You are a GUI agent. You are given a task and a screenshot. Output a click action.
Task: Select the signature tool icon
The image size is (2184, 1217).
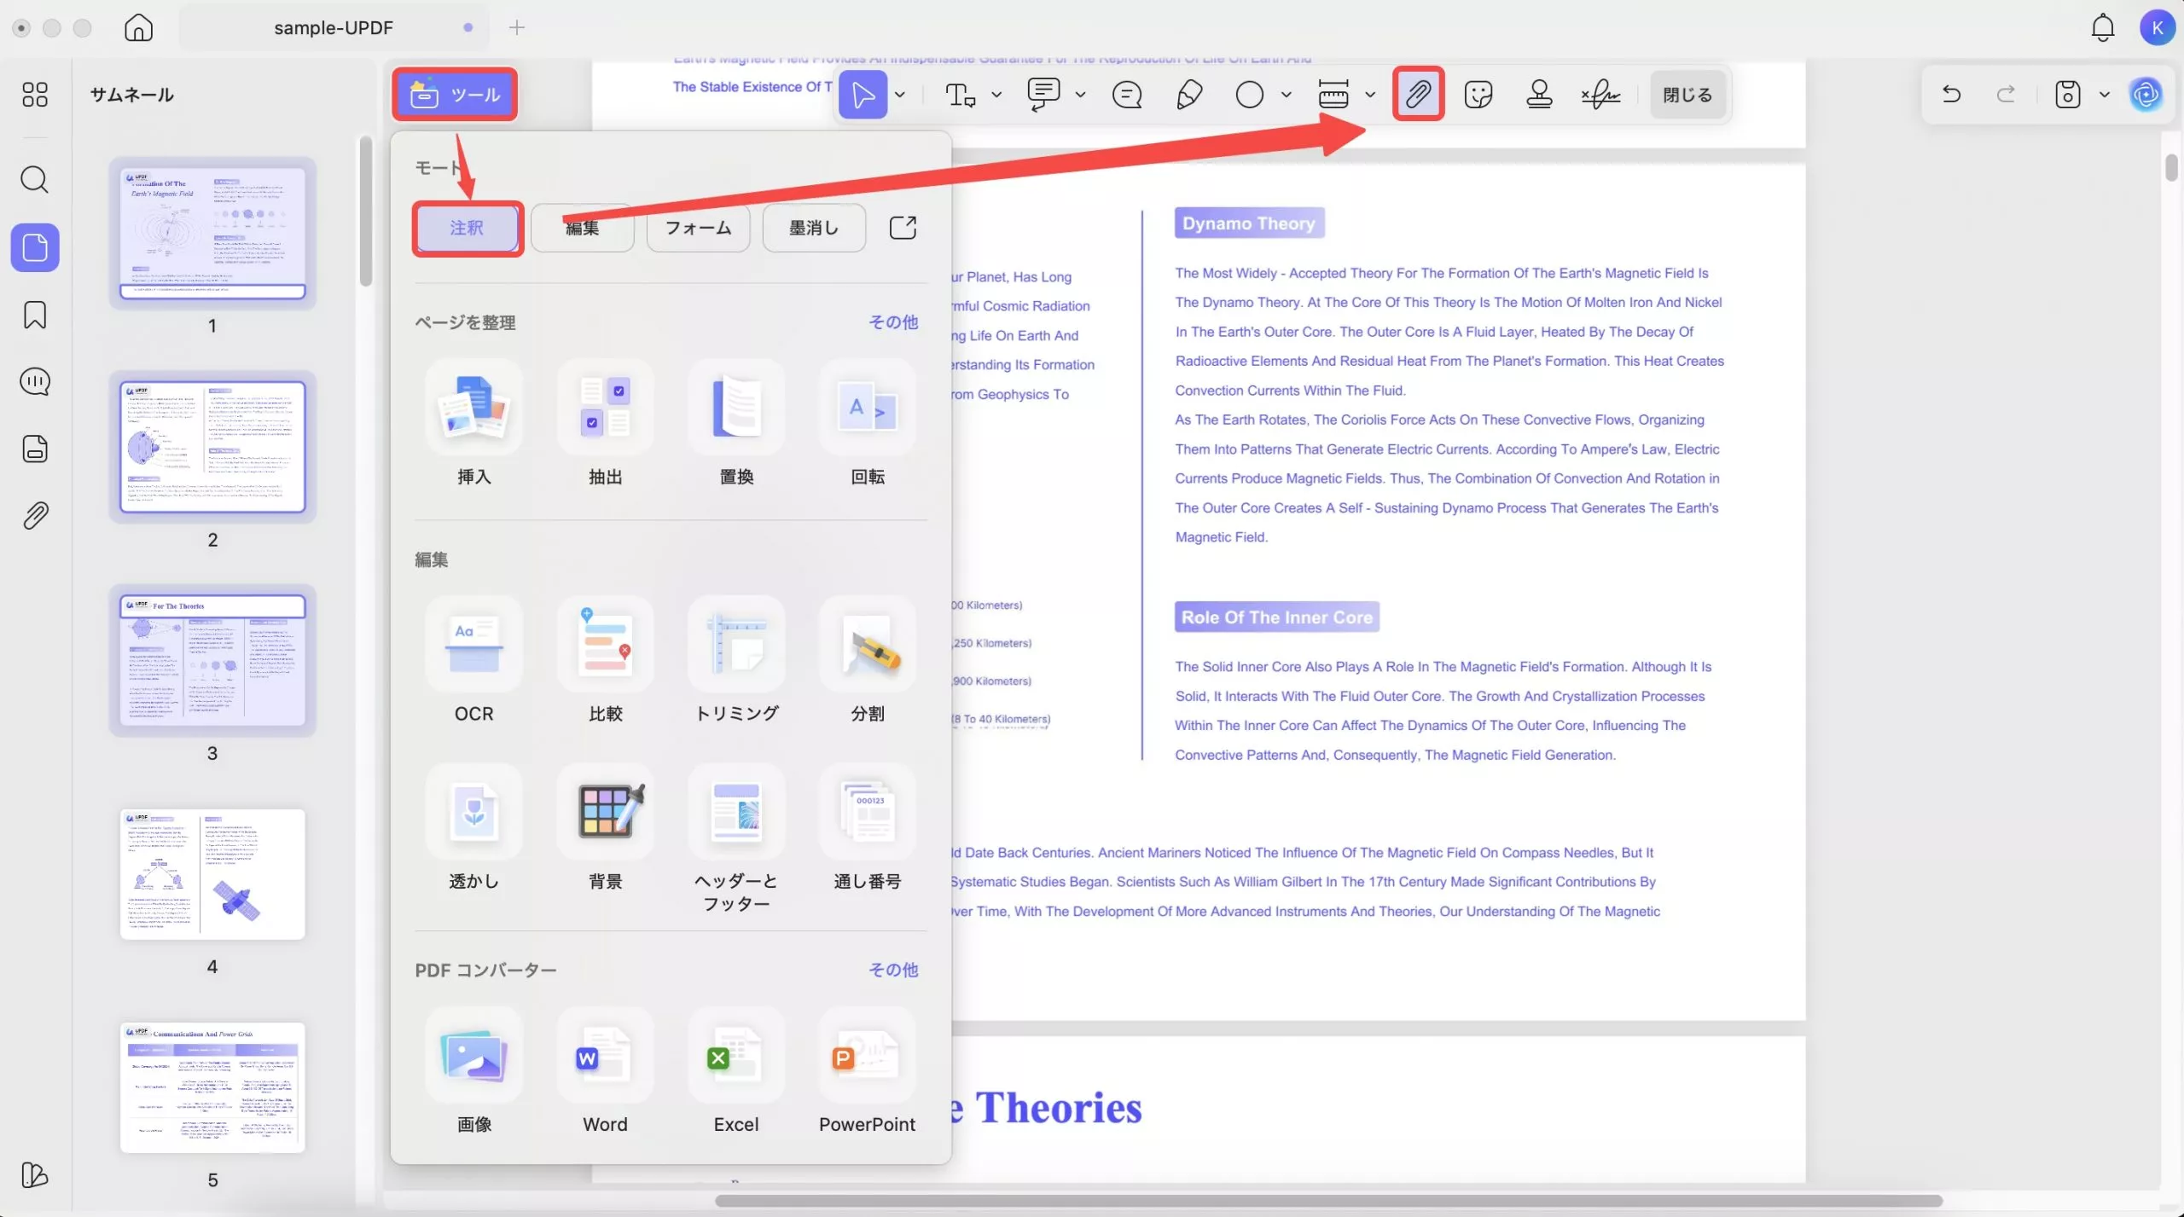point(1600,94)
